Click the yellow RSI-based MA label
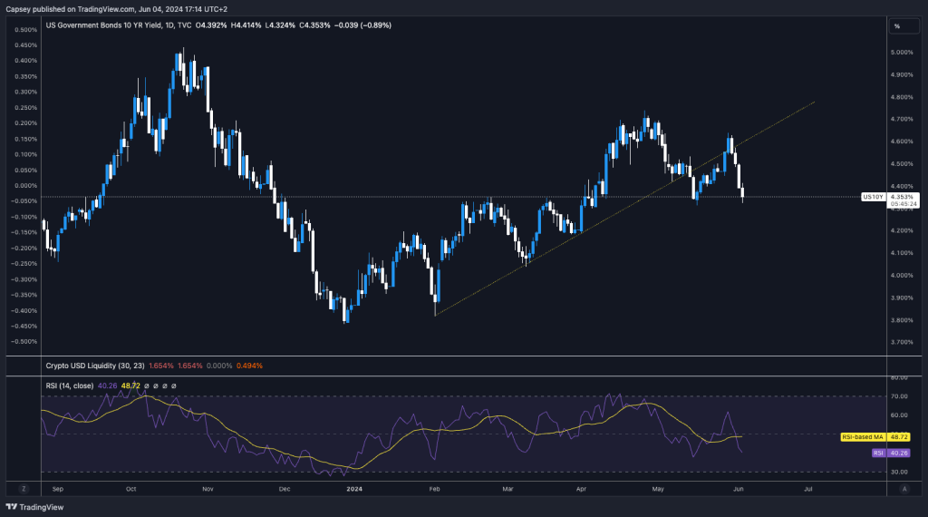The height and width of the screenshot is (517, 928). [863, 436]
